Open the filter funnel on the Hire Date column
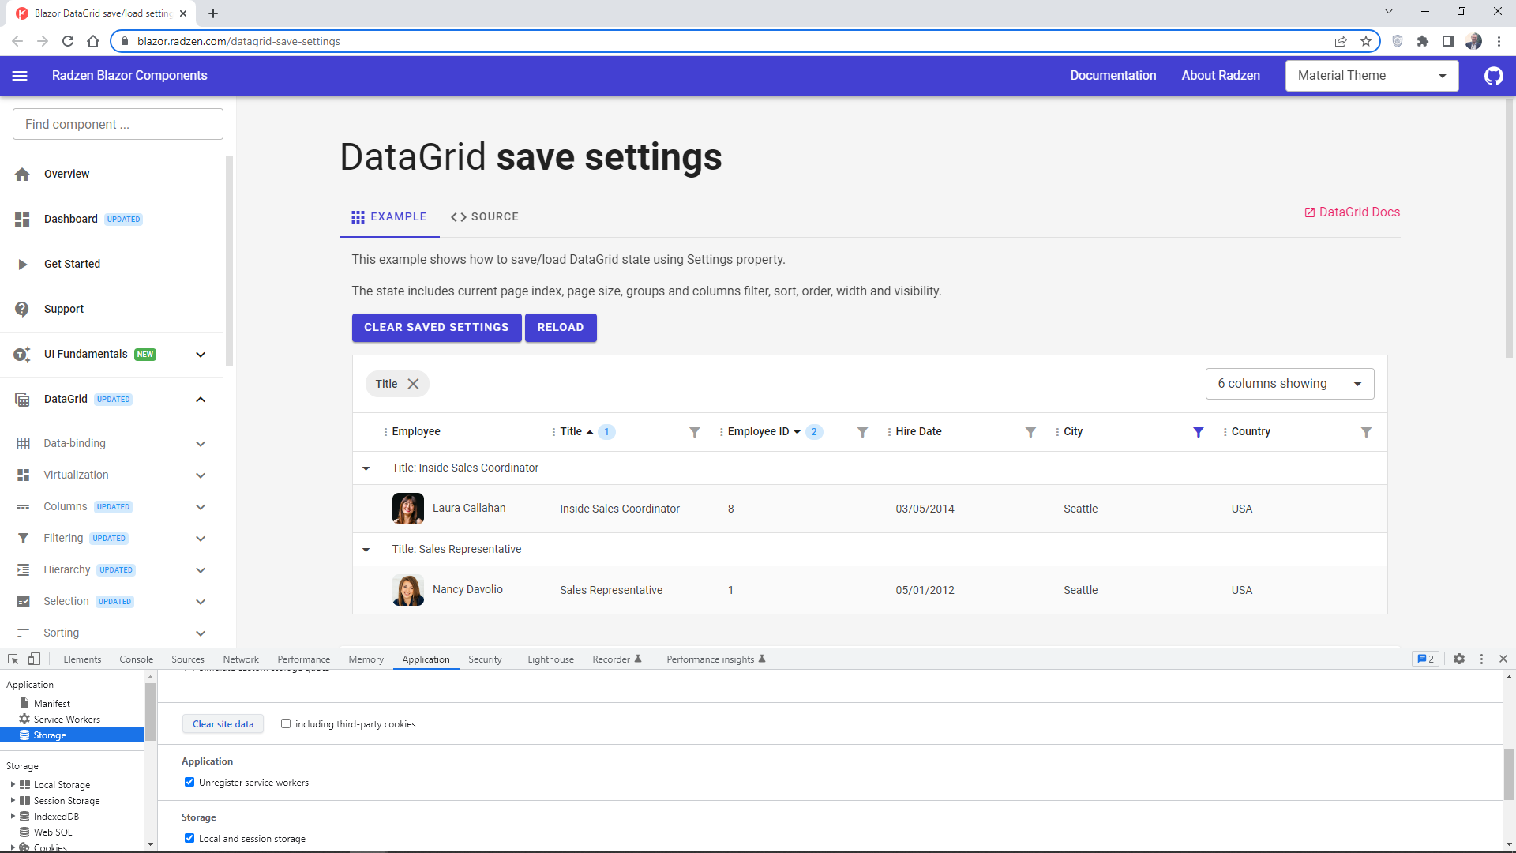Screen dimensions: 1516x853 click(1030, 432)
